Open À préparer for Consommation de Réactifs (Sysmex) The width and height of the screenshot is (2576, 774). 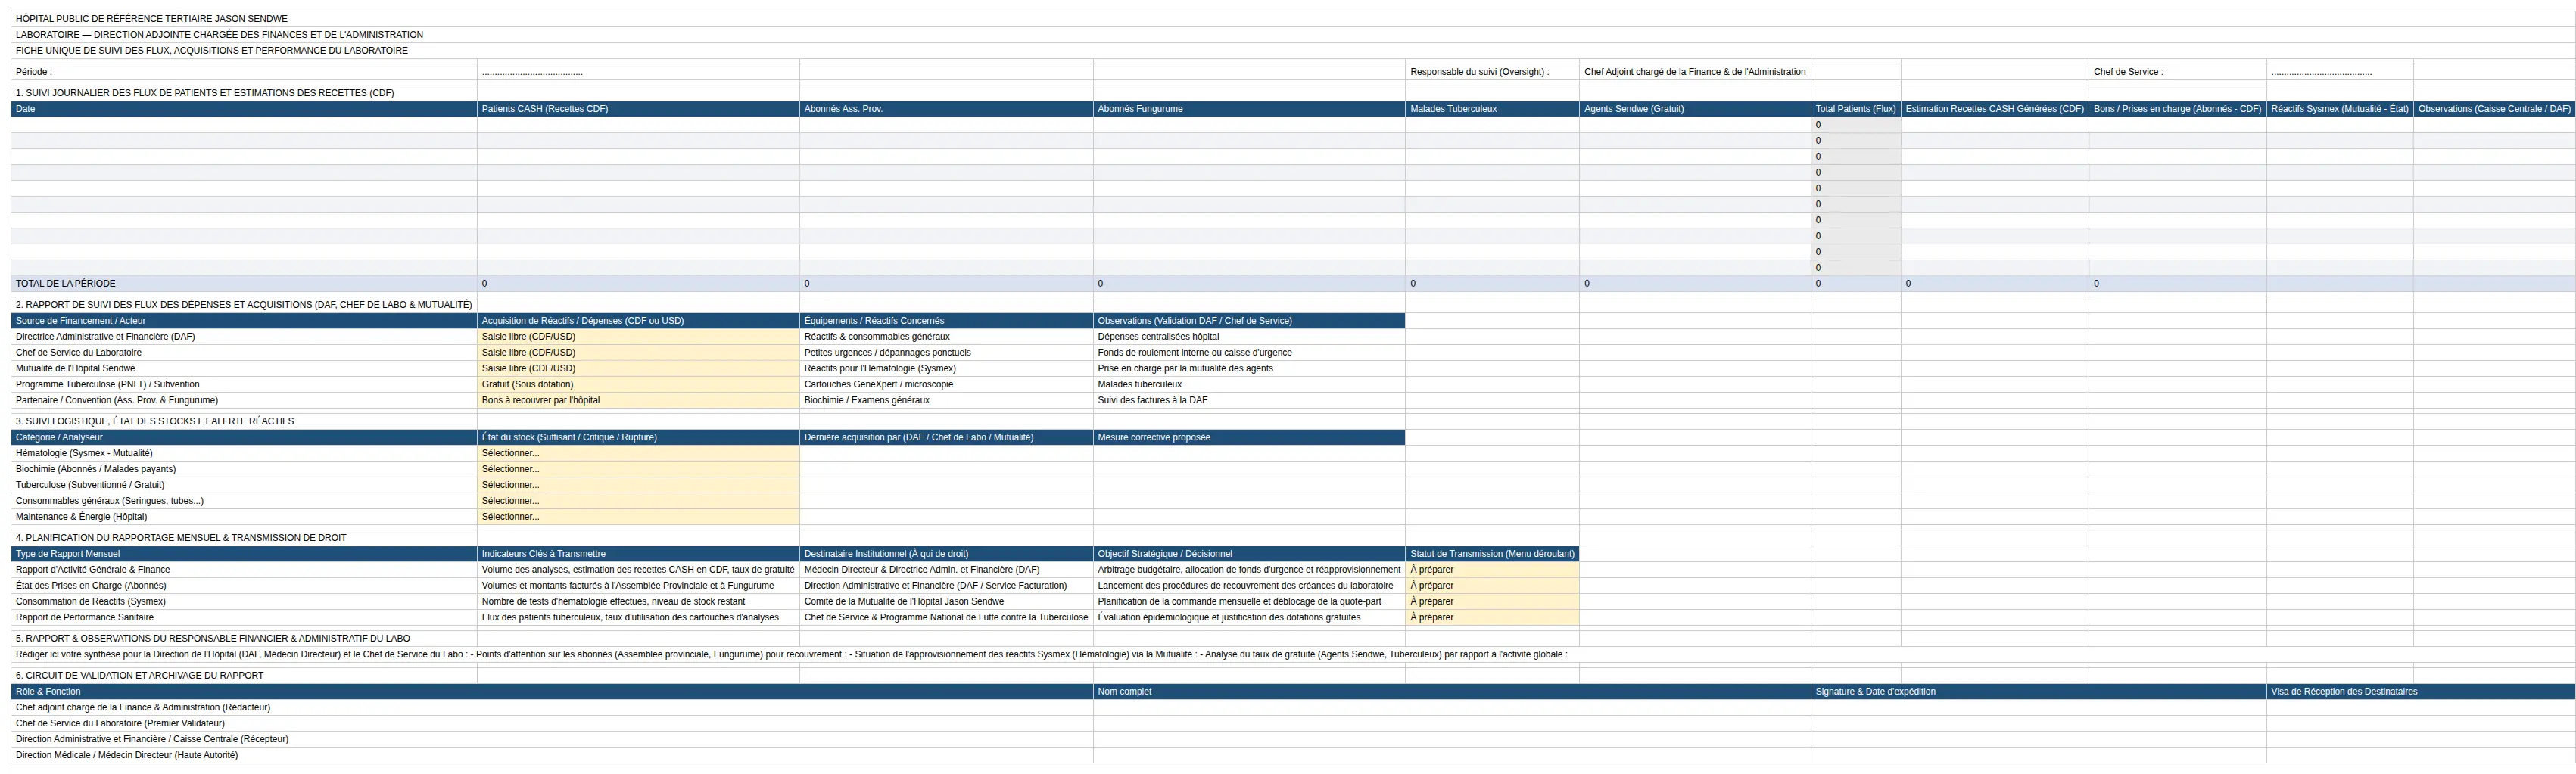click(1492, 602)
